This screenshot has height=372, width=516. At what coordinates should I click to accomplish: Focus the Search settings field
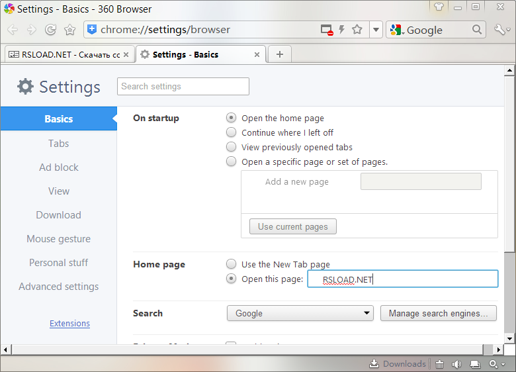(x=183, y=86)
